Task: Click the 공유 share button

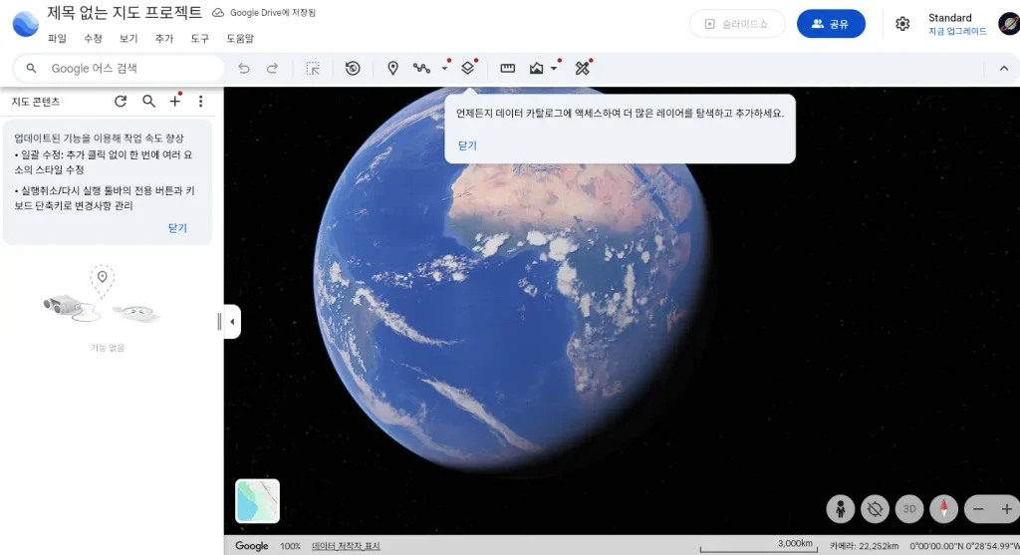Action: 831,24
